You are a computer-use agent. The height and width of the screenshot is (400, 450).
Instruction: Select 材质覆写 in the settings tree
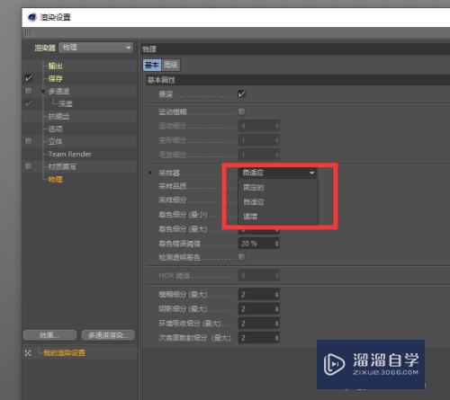[62, 166]
